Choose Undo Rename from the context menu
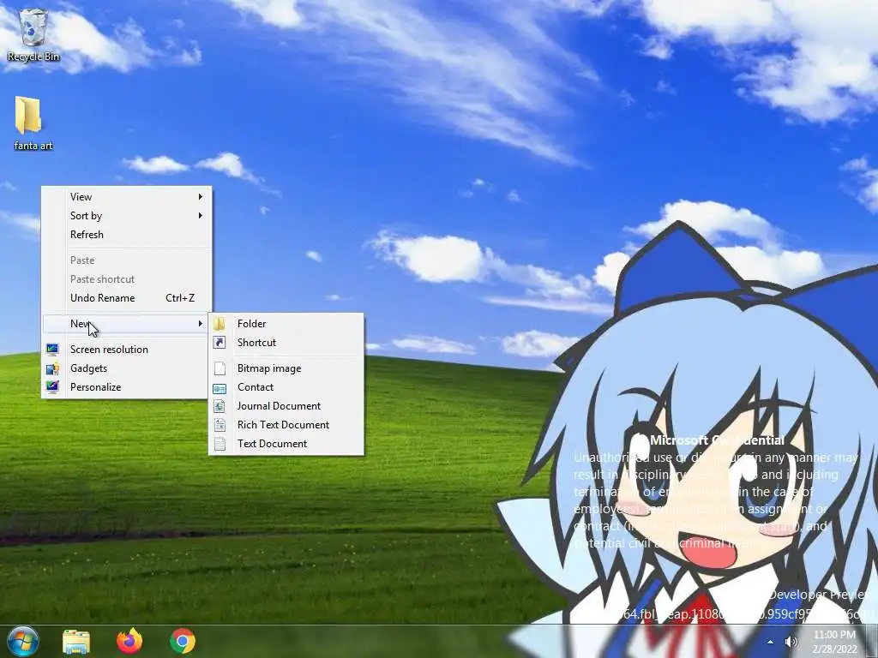Viewport: 878px width, 658px height. tap(127, 298)
